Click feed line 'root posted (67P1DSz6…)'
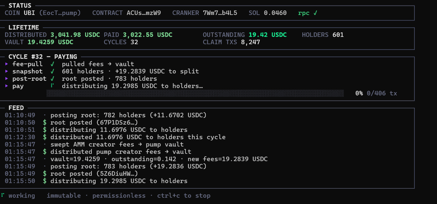 [x=94, y=122]
